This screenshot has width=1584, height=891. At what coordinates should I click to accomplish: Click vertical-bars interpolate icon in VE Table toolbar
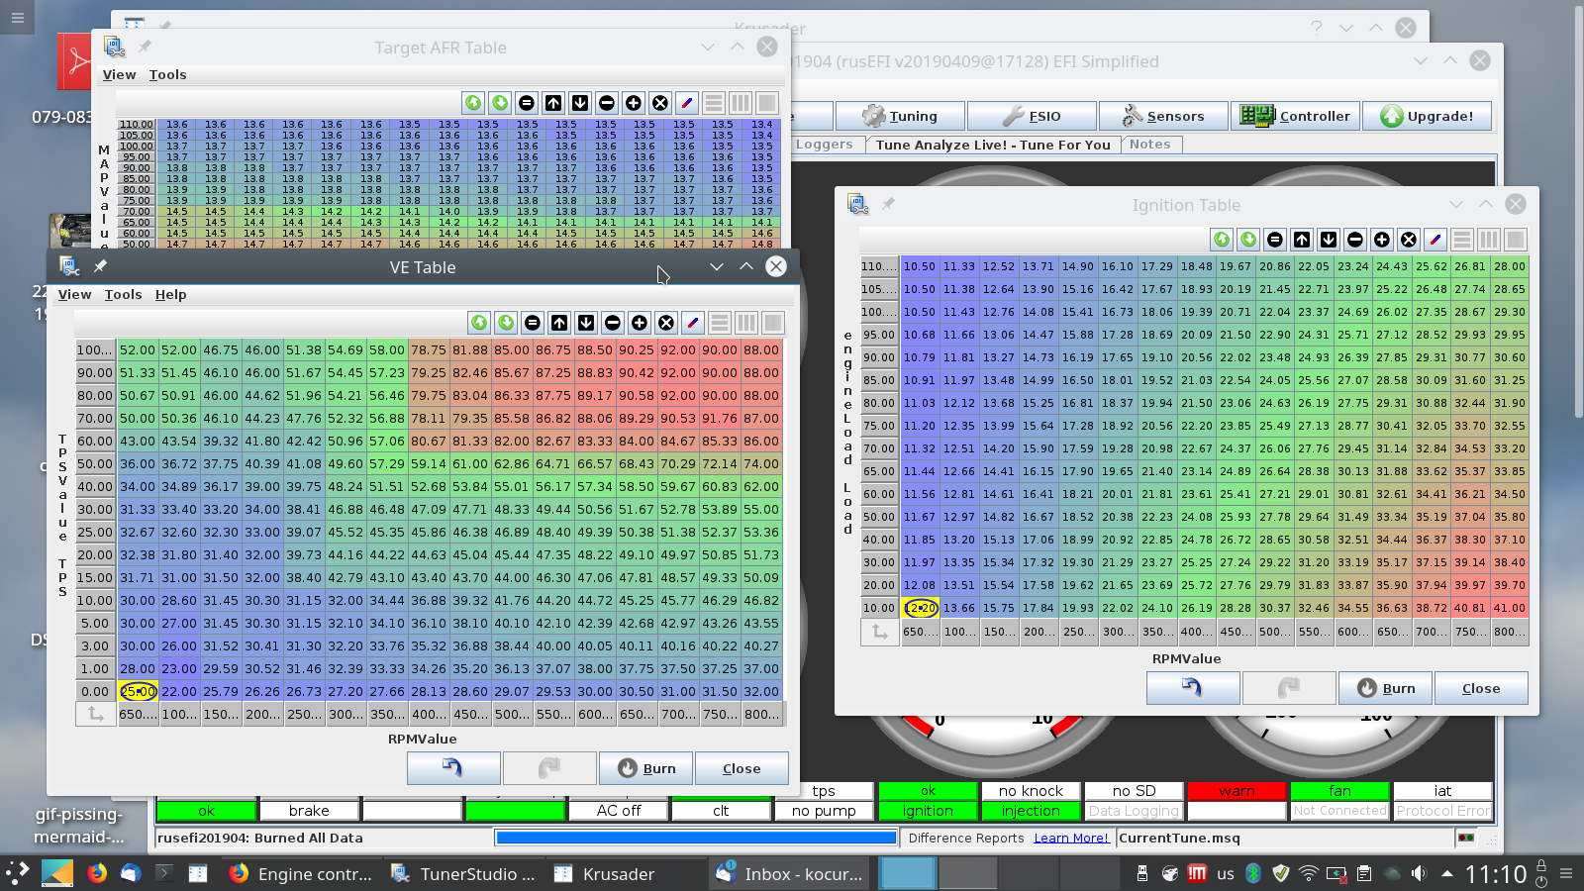tap(746, 323)
